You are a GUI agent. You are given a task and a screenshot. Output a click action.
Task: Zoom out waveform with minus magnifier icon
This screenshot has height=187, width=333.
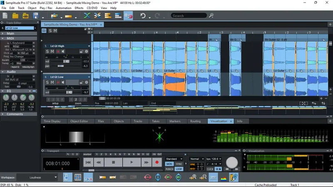coord(203,177)
